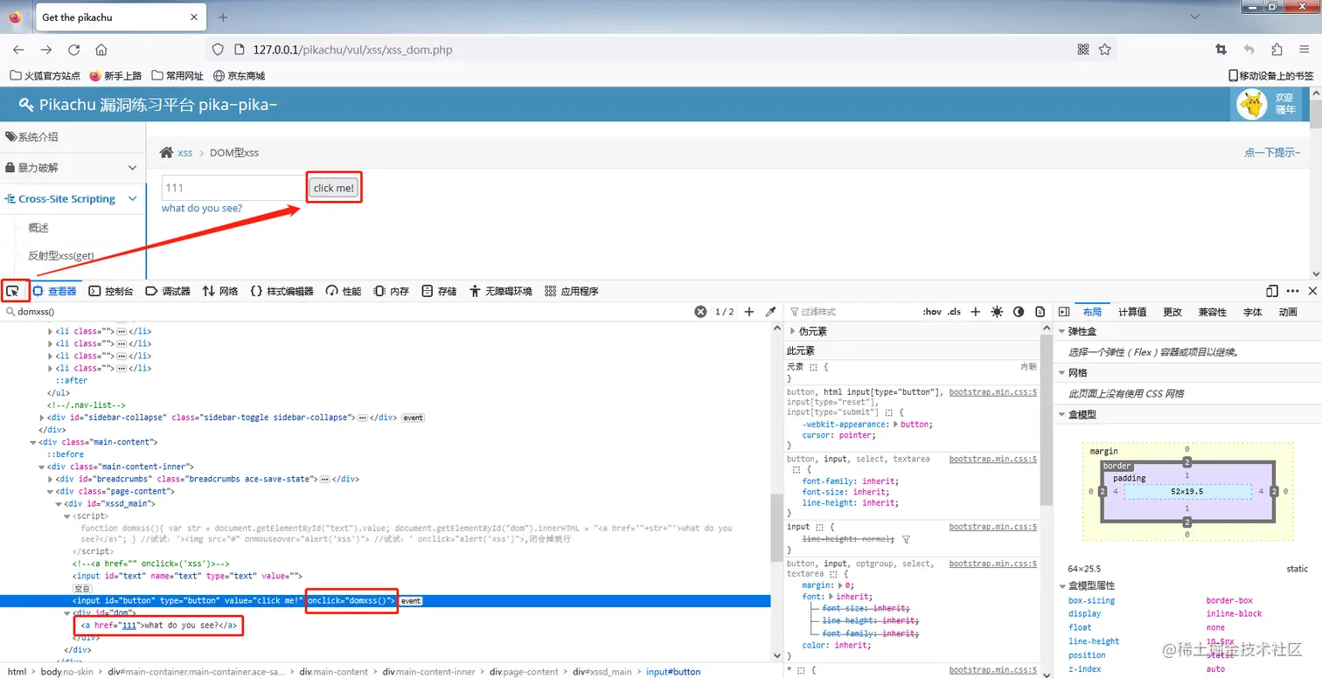Collapse the Cross-Site Scripting sidebar menu
The width and height of the screenshot is (1322, 678).
click(72, 199)
